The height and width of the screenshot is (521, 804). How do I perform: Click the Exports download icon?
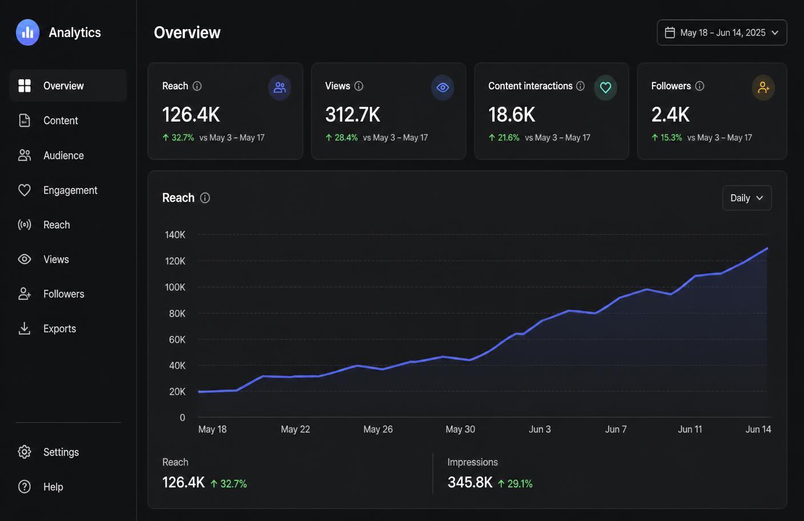point(25,328)
